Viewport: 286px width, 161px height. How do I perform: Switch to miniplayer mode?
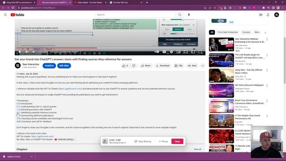[178, 52]
